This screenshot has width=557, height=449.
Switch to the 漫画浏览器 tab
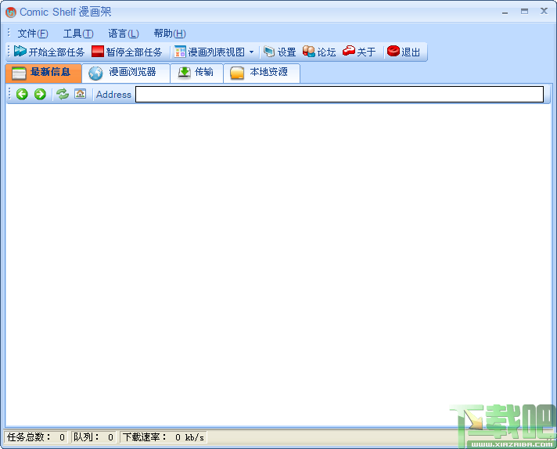pos(126,74)
